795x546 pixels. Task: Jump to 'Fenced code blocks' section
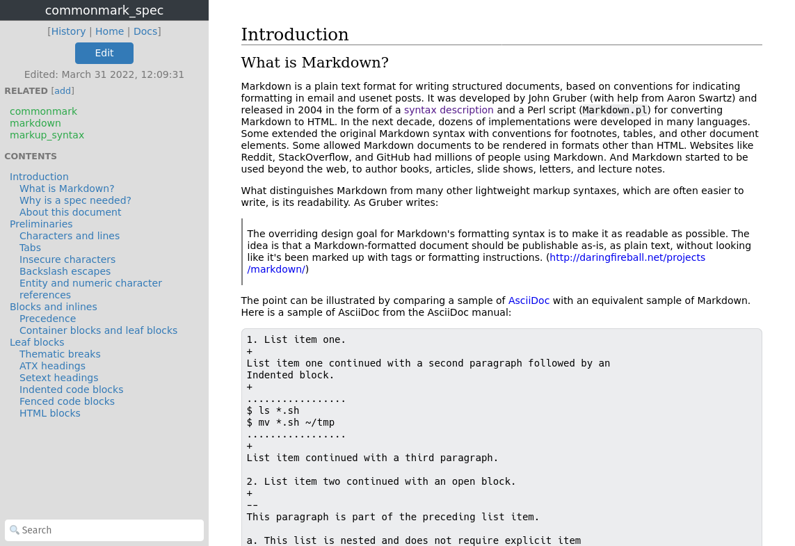[67, 401]
